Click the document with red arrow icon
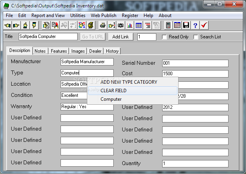The height and width of the screenshot is (174, 246). click(55, 25)
